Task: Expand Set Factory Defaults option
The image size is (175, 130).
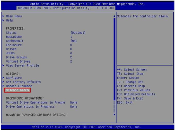Action: coord(23,82)
